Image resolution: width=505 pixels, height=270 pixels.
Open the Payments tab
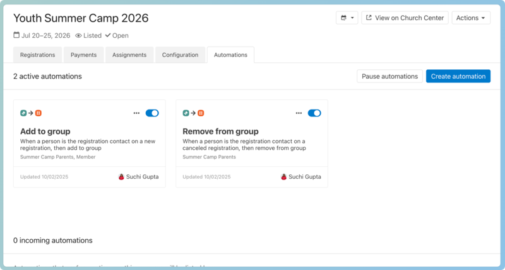click(x=83, y=55)
